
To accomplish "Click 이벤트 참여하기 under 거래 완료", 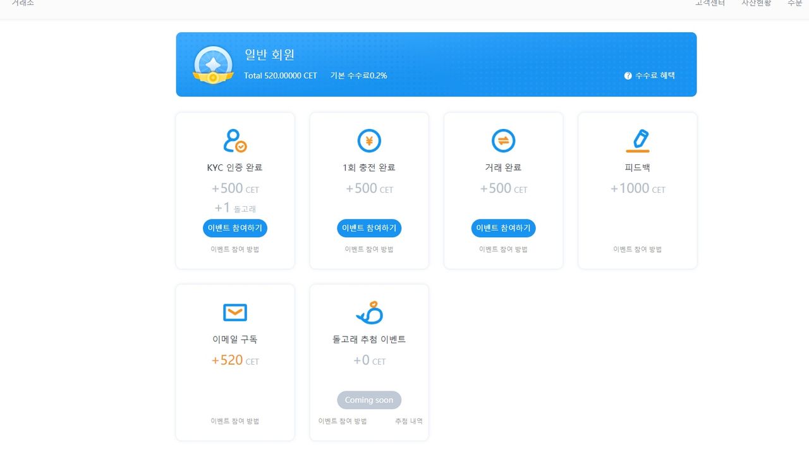I will 503,228.
